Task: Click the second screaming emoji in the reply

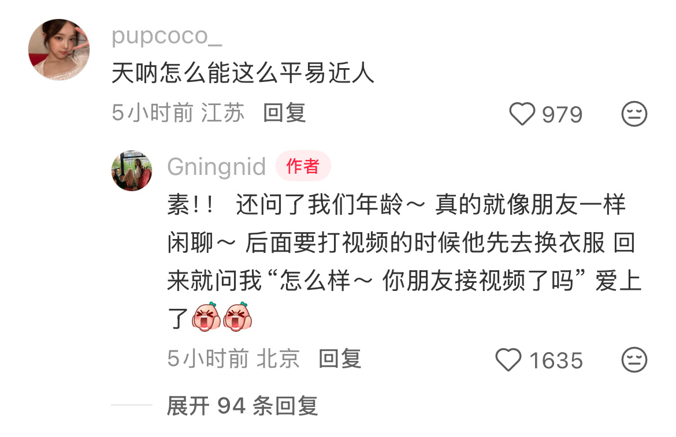Action: click(237, 317)
